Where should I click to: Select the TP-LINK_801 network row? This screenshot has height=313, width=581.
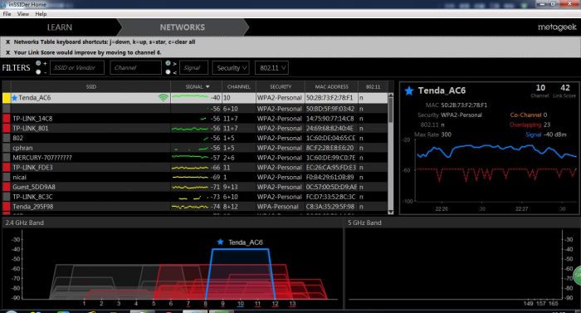(195, 129)
